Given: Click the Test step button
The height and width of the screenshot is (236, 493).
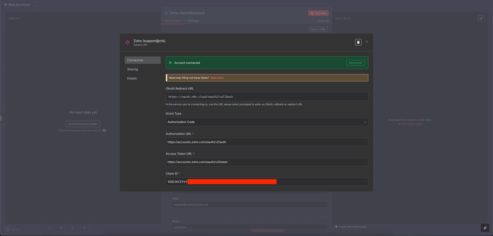Looking at the screenshot, I should pyautogui.click(x=318, y=13).
